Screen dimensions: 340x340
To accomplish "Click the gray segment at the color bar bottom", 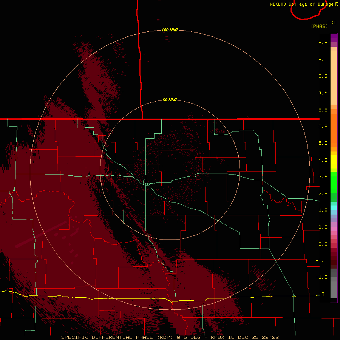I will [x=334, y=288].
